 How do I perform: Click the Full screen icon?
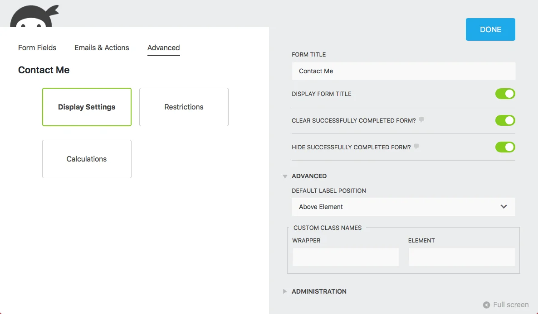click(x=486, y=304)
